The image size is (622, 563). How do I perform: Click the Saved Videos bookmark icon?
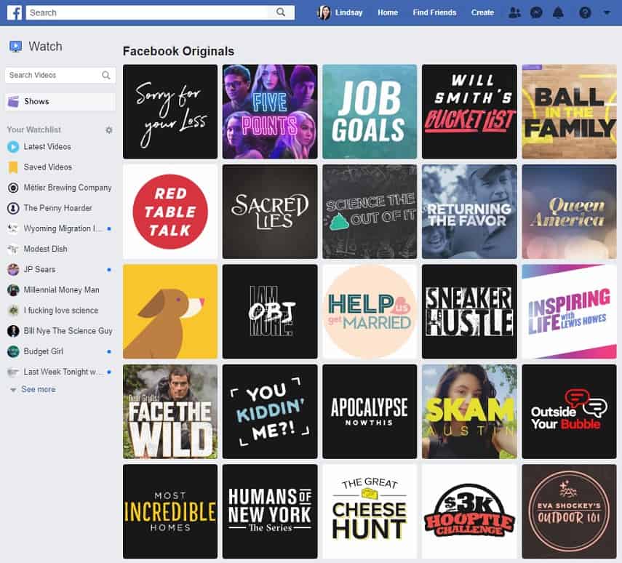[x=13, y=167]
